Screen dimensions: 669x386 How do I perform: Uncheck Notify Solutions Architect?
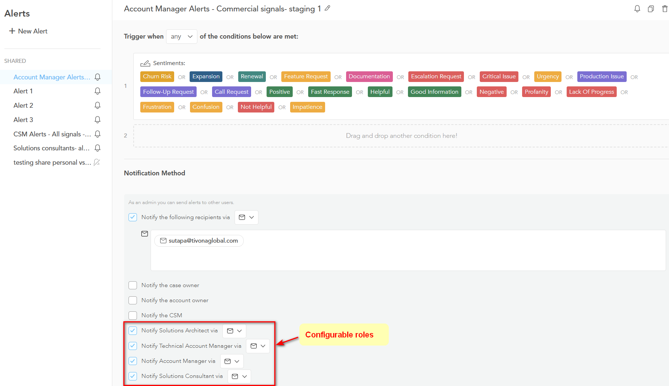click(133, 330)
